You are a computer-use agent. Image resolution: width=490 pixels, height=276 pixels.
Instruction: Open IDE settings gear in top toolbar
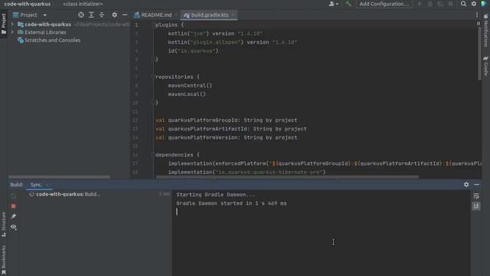[474, 4]
